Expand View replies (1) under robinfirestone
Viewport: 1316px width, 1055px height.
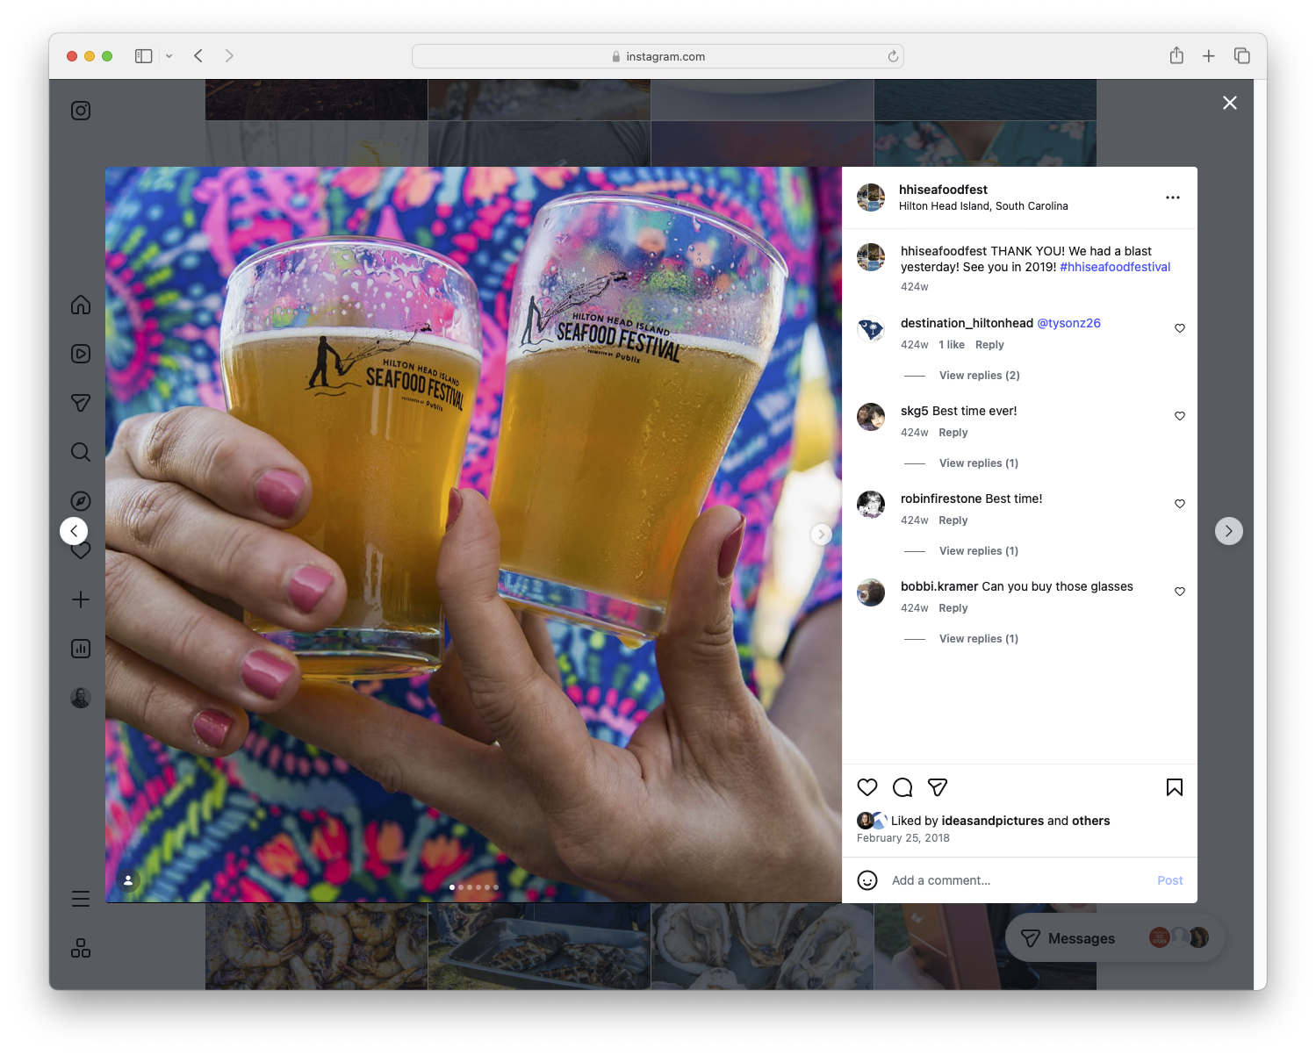click(x=979, y=551)
